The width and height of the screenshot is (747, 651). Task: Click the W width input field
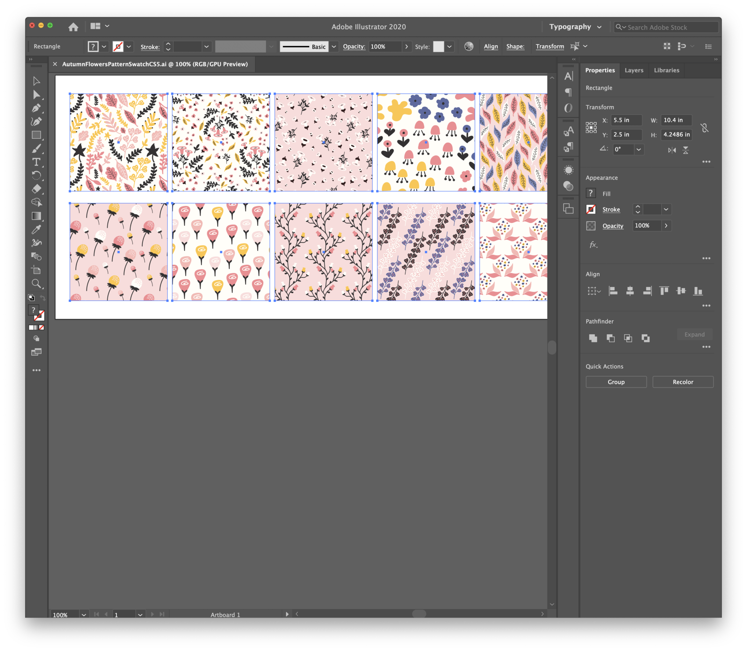pyautogui.click(x=676, y=120)
